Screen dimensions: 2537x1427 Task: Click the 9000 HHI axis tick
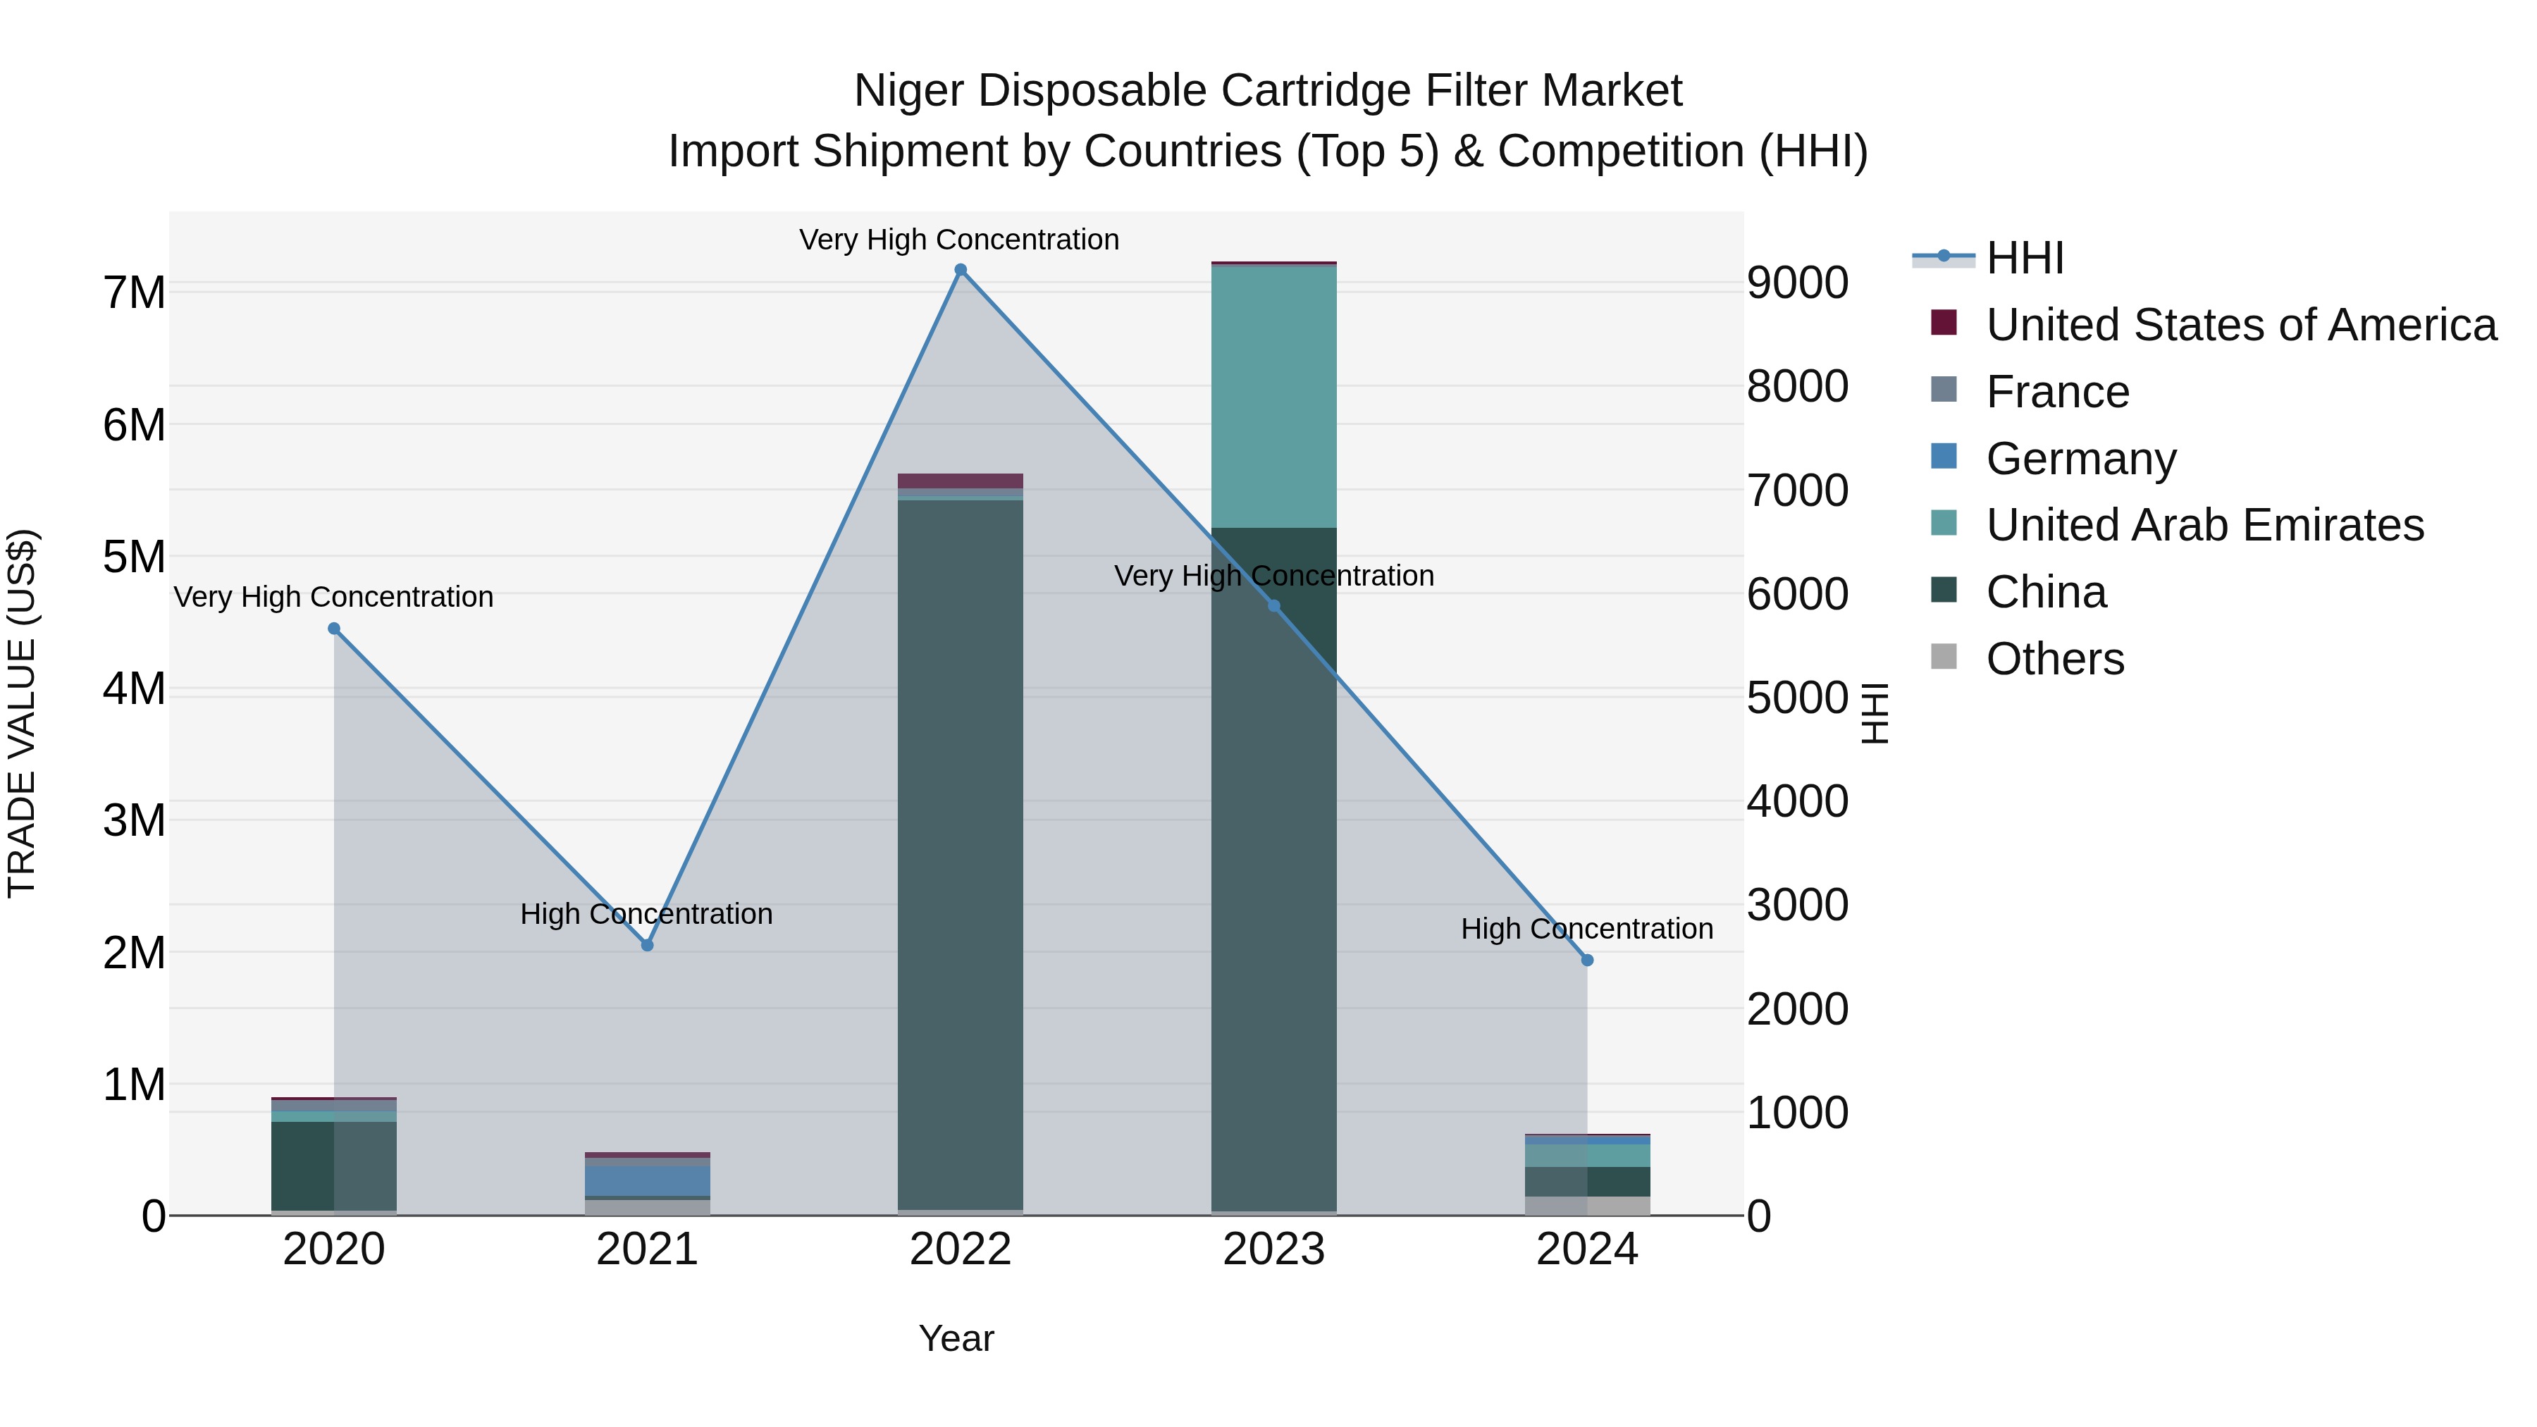(x=1797, y=283)
